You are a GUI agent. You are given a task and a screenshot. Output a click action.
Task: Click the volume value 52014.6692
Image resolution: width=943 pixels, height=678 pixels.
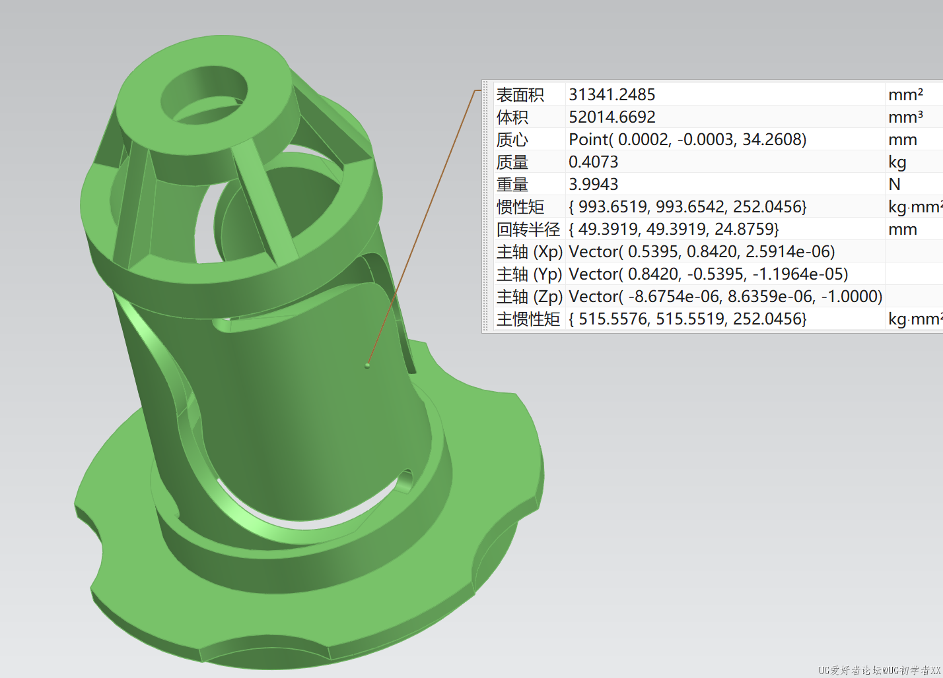click(x=612, y=117)
